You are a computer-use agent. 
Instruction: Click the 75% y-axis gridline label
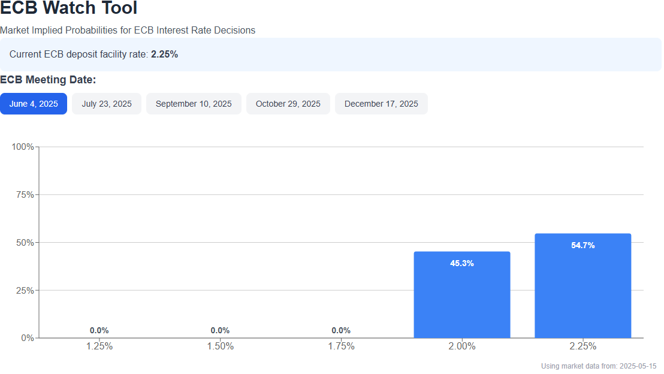tap(25, 195)
